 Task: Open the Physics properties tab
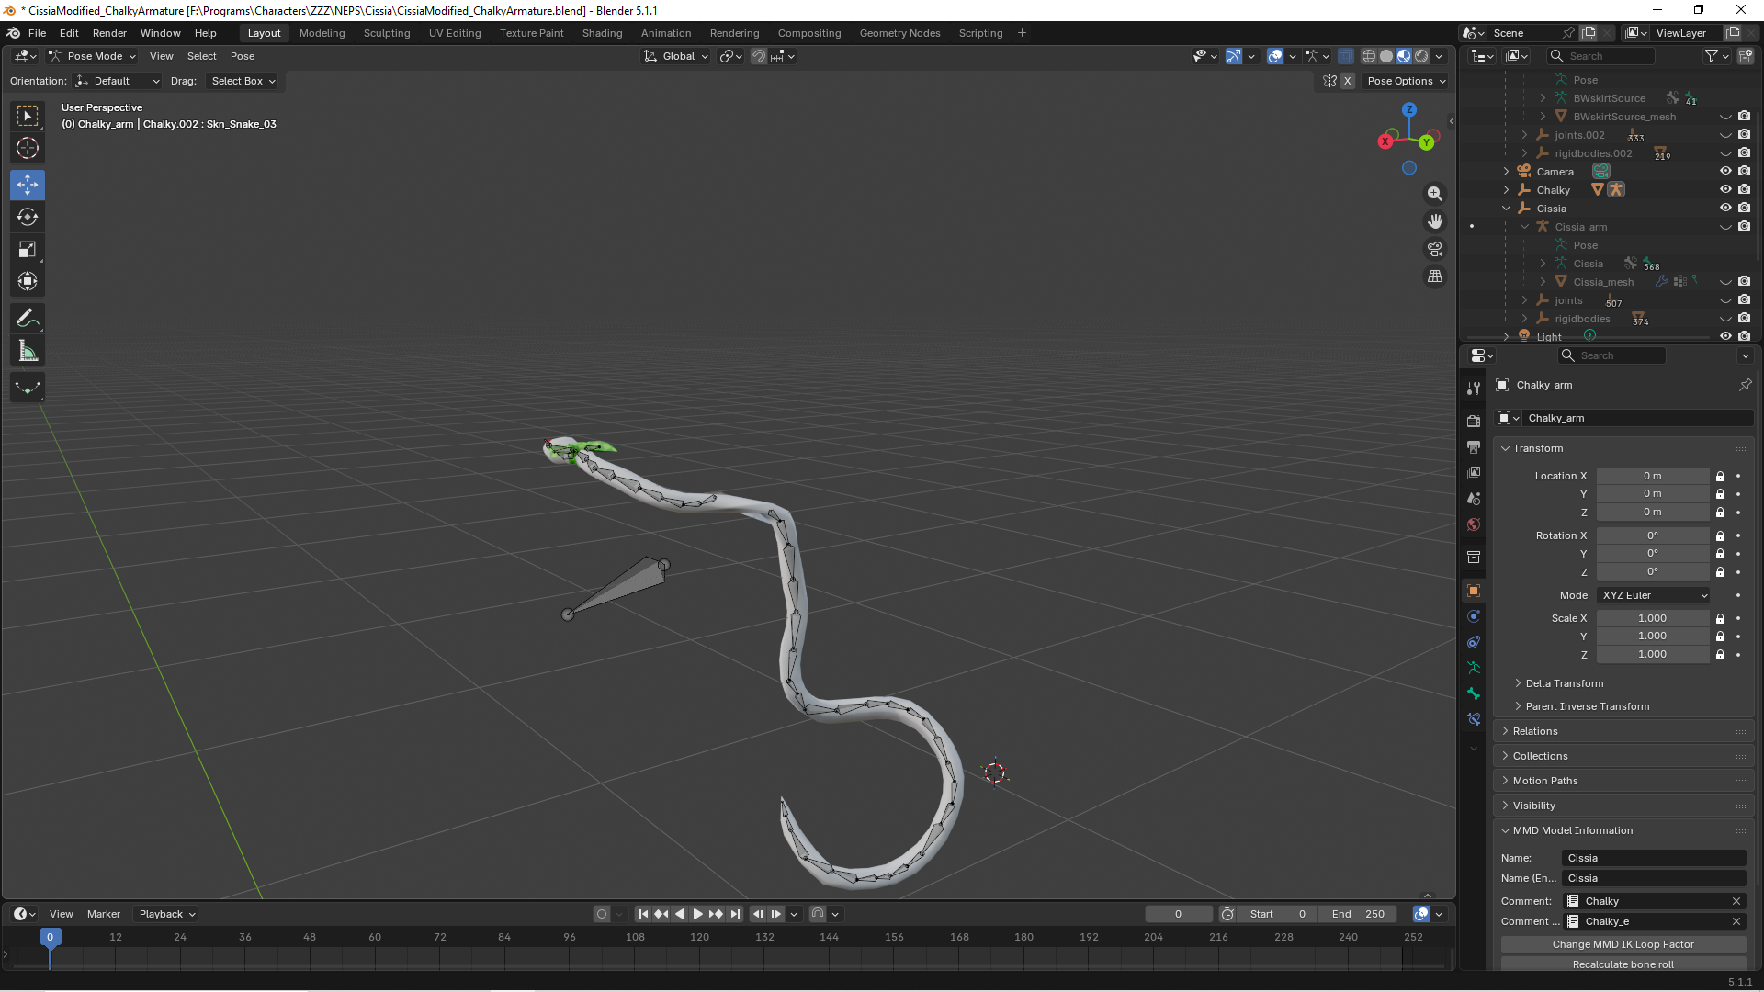click(x=1474, y=616)
